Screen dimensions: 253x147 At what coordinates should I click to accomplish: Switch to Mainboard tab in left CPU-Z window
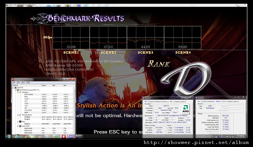[x=158, y=102]
